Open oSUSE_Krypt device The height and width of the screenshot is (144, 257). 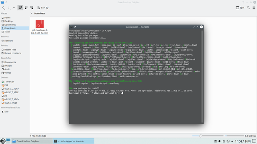click(11, 103)
